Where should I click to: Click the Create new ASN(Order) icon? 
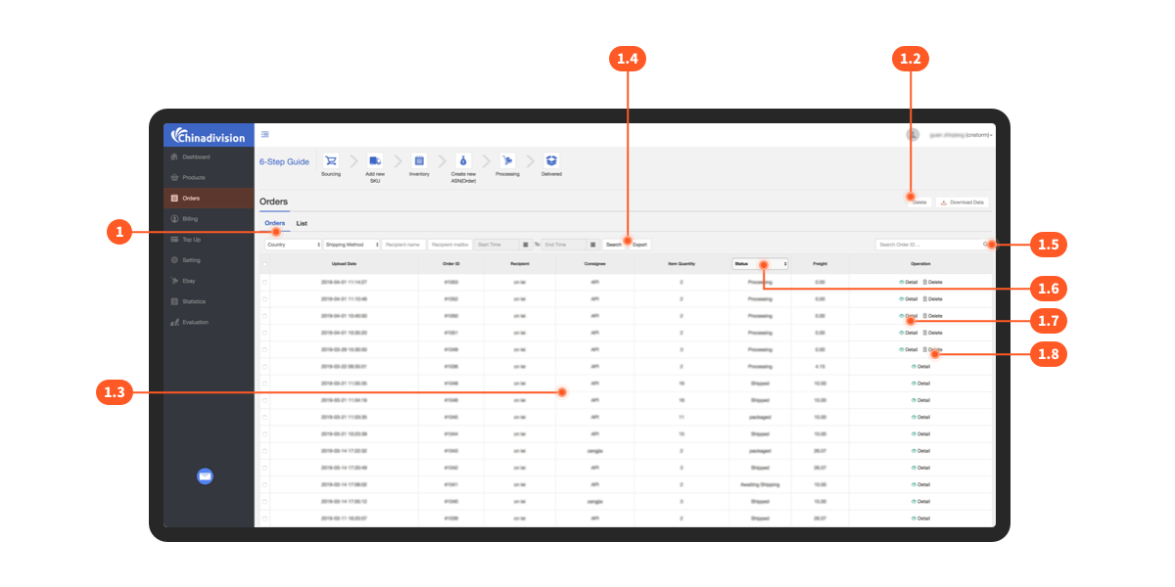tap(463, 160)
